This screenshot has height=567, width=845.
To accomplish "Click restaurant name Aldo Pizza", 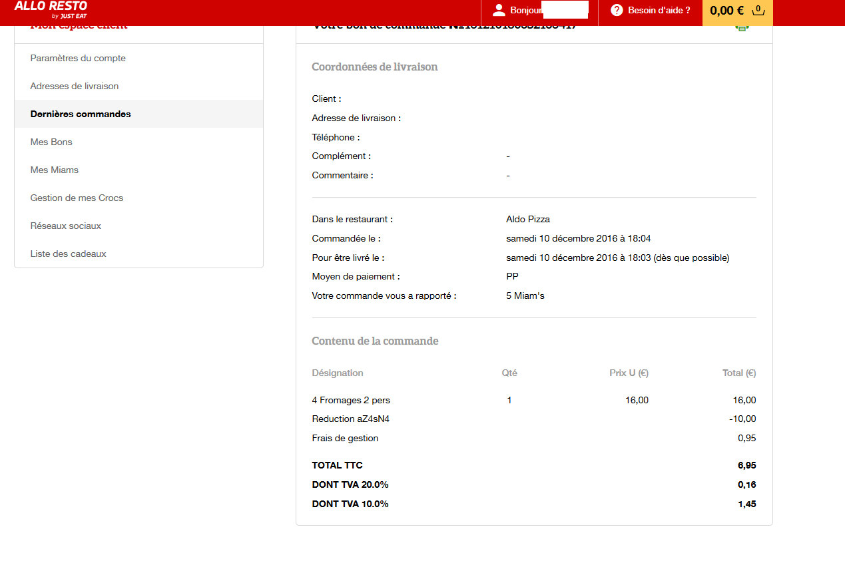I will tap(528, 220).
